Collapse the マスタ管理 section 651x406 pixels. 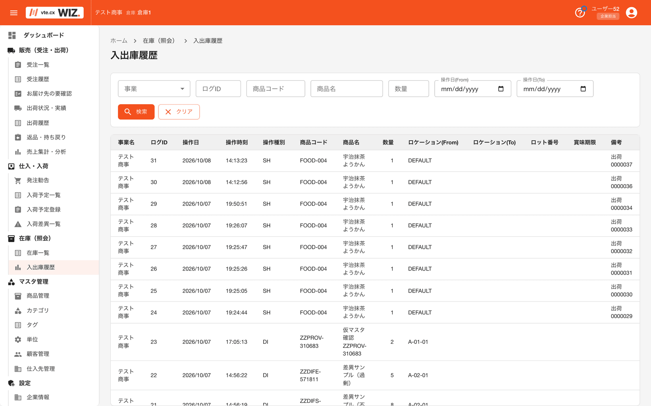[34, 282]
